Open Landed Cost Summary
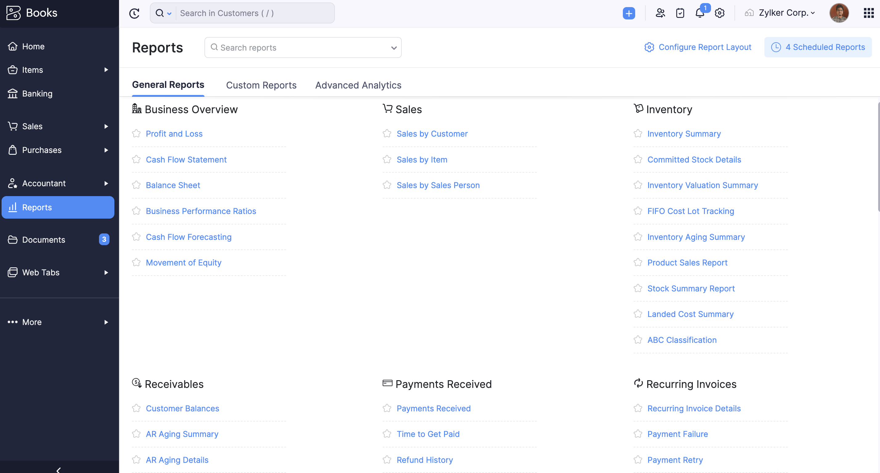The width and height of the screenshot is (880, 473). coord(690,315)
